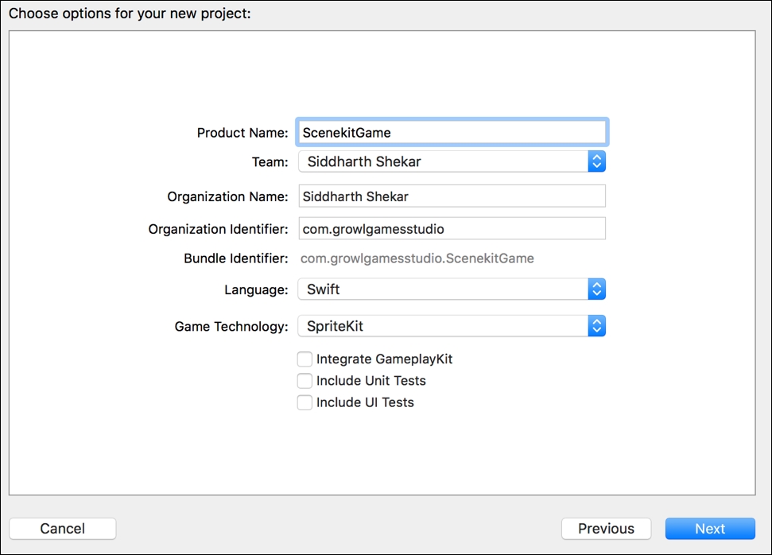Click the blue chevron on the Team popup
Viewport: 772px width, 555px height.
point(596,161)
